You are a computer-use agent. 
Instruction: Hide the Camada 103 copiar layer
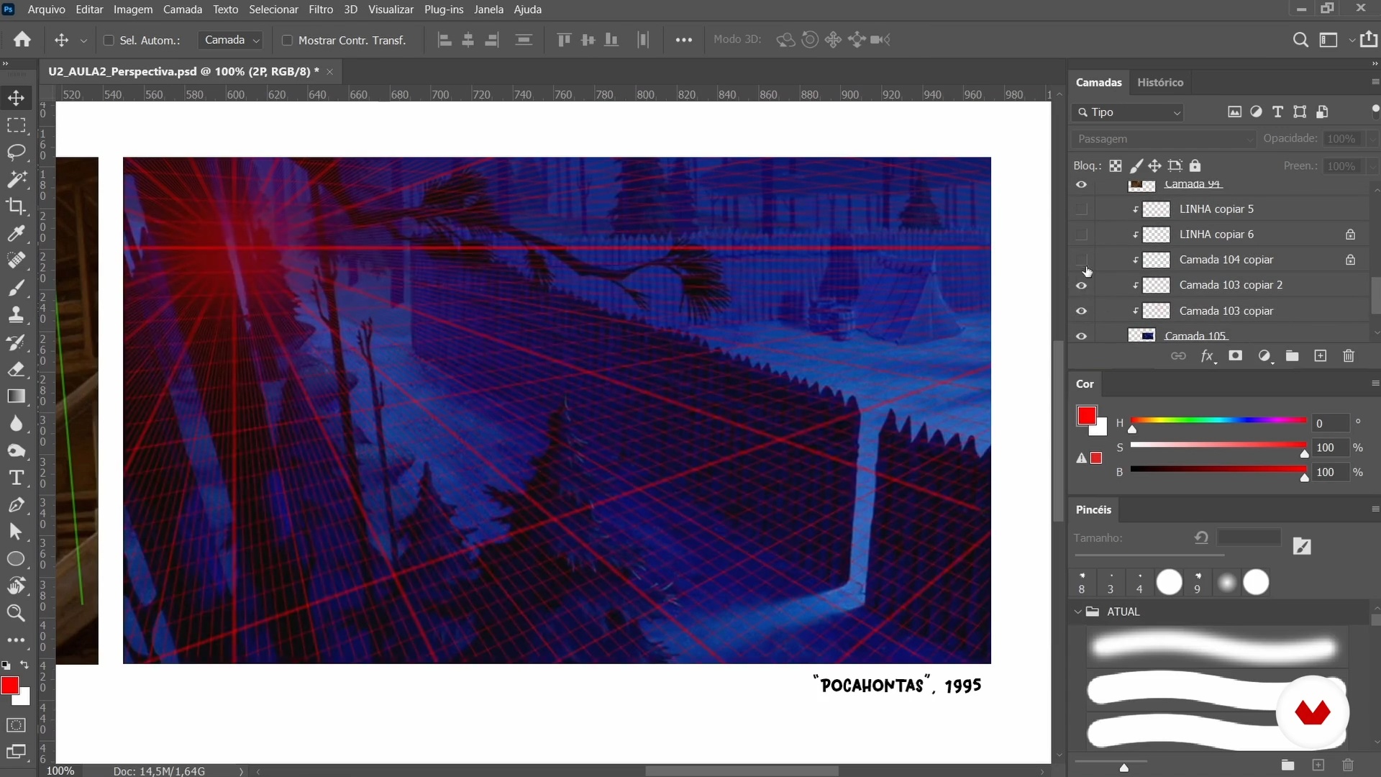click(x=1081, y=312)
